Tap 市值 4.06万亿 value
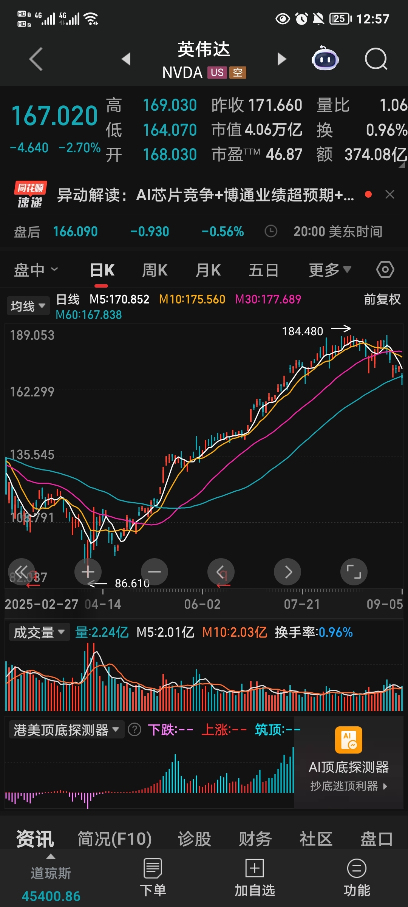This screenshot has width=408, height=907. point(257,130)
